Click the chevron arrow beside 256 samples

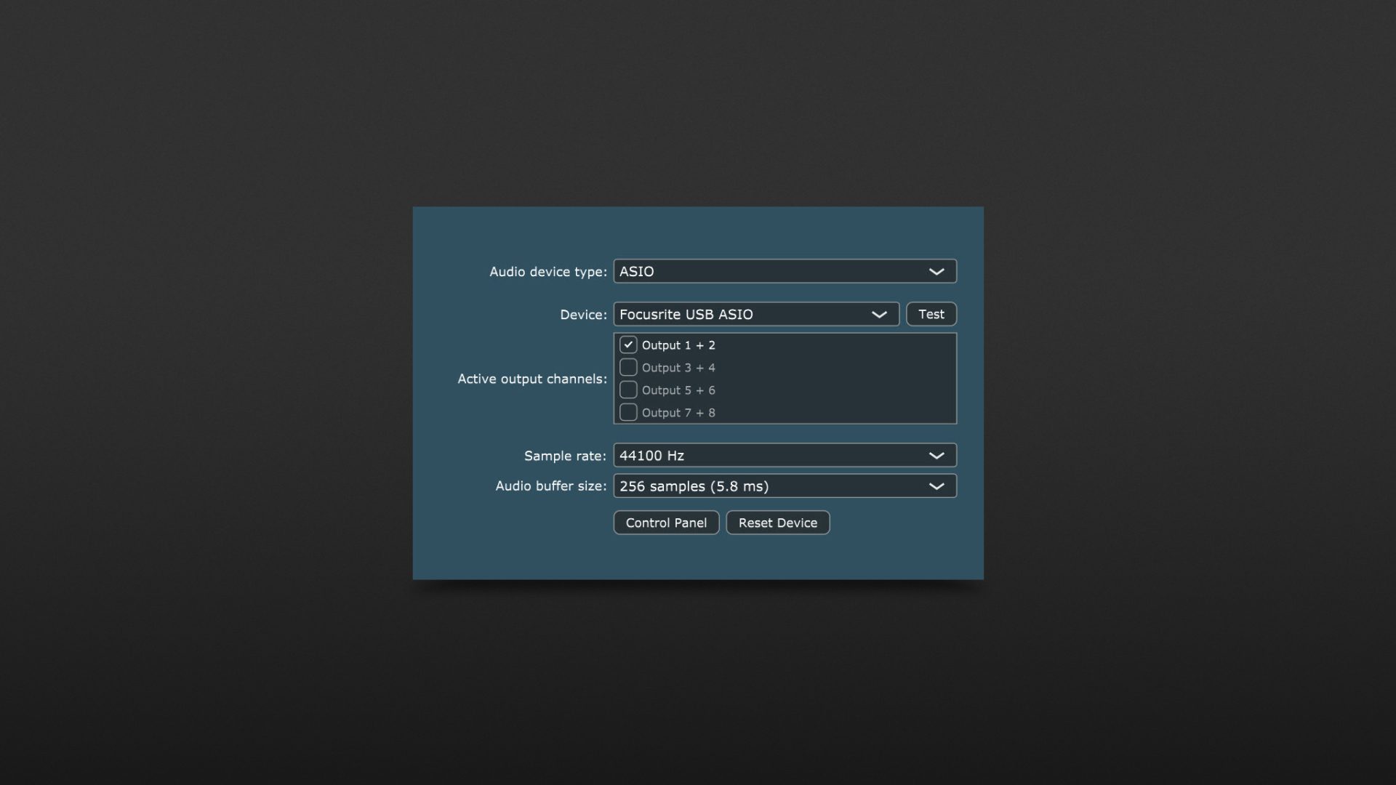tap(936, 486)
